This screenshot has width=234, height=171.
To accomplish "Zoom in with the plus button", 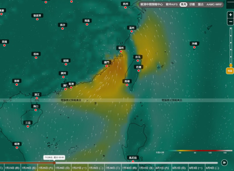I will click(x=230, y=15).
